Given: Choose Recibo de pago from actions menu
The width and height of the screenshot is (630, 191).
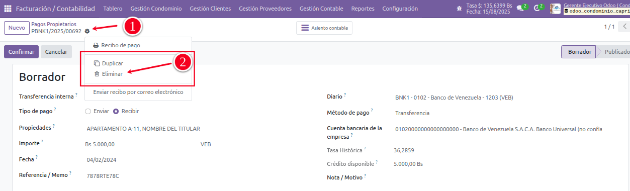Looking at the screenshot, I should point(138,45).
